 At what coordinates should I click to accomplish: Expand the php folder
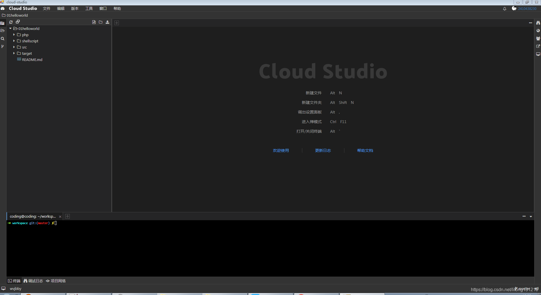point(14,35)
